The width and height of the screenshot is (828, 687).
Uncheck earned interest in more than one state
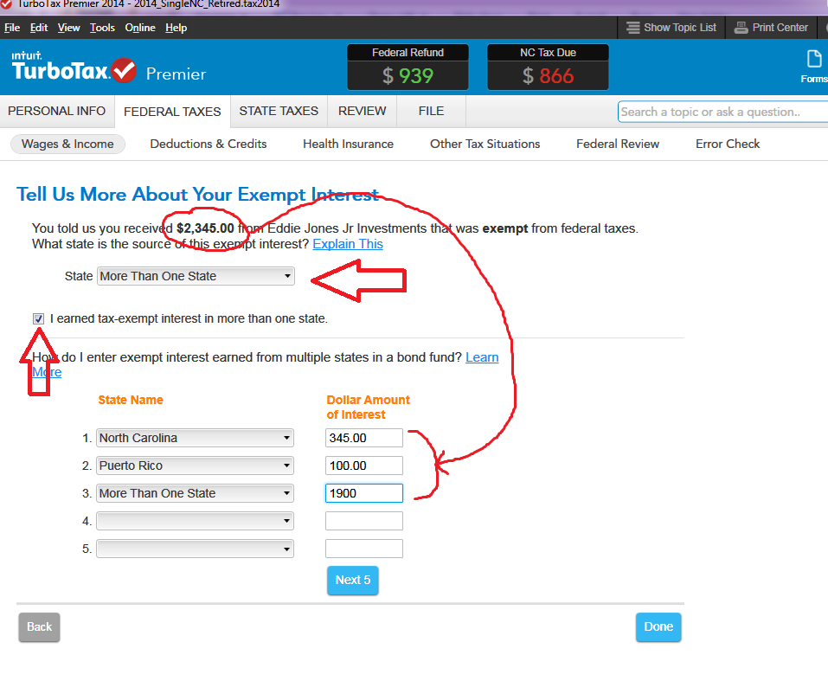(38, 318)
